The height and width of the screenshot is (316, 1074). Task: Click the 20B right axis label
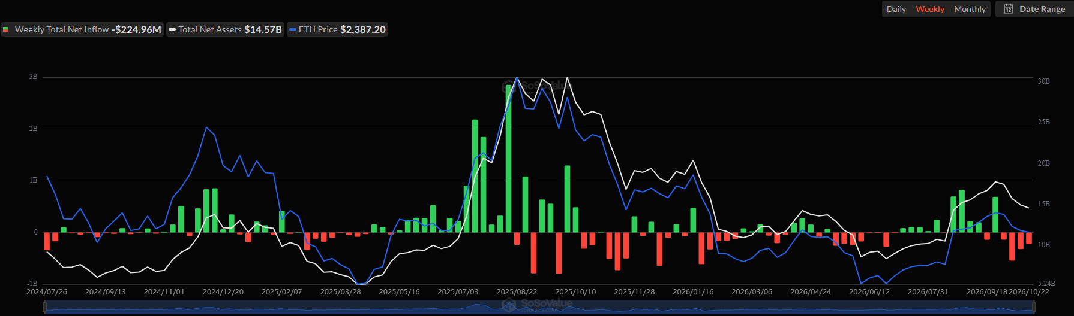(1044, 163)
